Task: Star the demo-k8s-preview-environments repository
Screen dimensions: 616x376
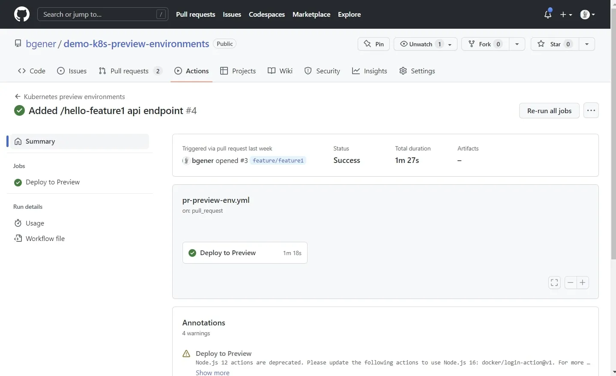Action: pos(553,44)
